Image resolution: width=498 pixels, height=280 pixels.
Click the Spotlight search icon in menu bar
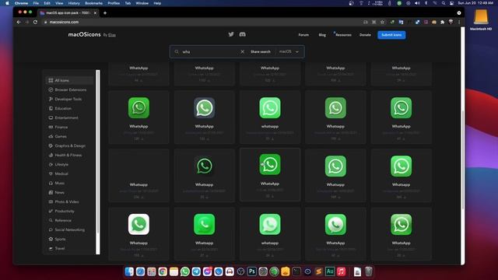[444, 3]
